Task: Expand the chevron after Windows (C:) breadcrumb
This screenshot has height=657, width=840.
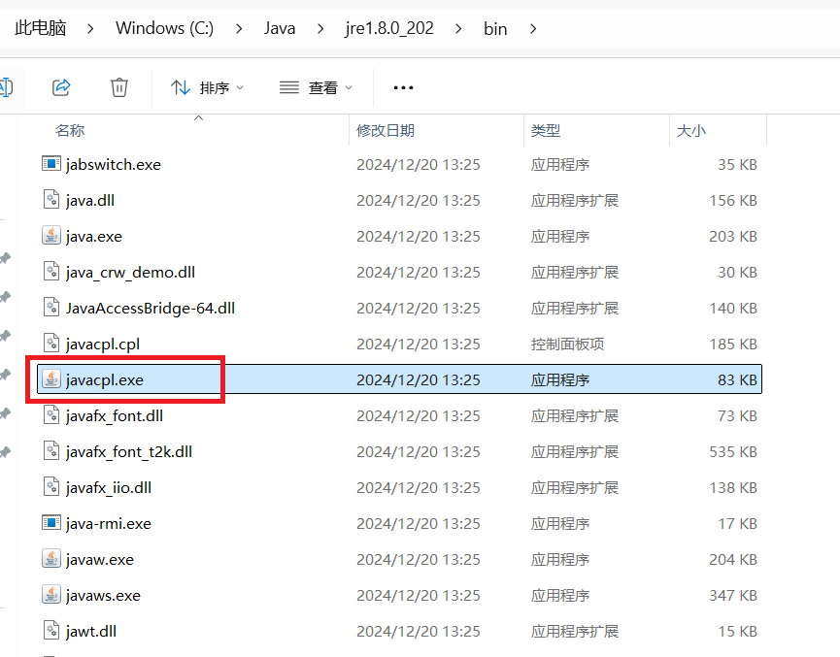Action: (239, 28)
